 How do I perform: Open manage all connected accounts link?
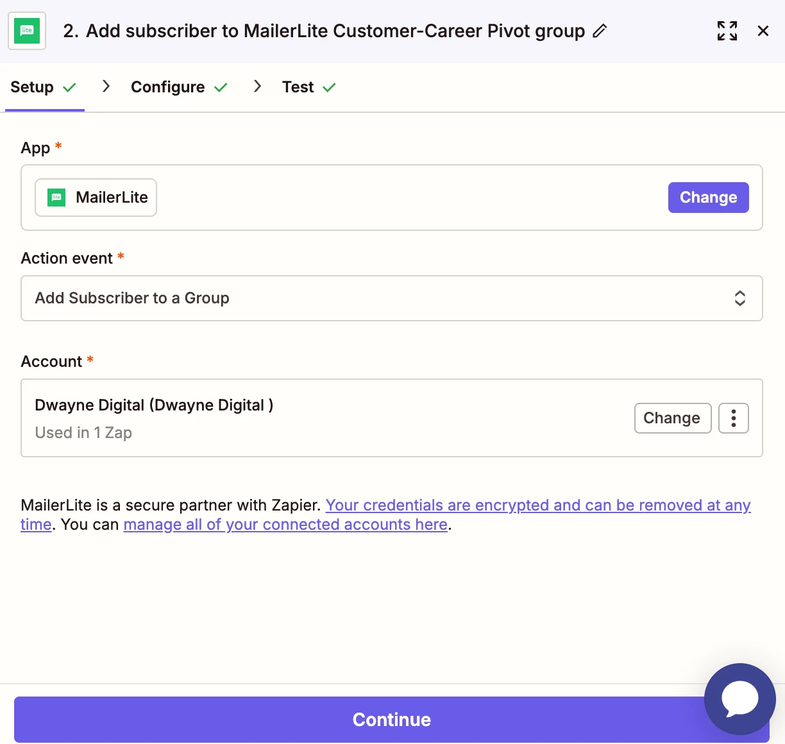pyautogui.click(x=285, y=525)
